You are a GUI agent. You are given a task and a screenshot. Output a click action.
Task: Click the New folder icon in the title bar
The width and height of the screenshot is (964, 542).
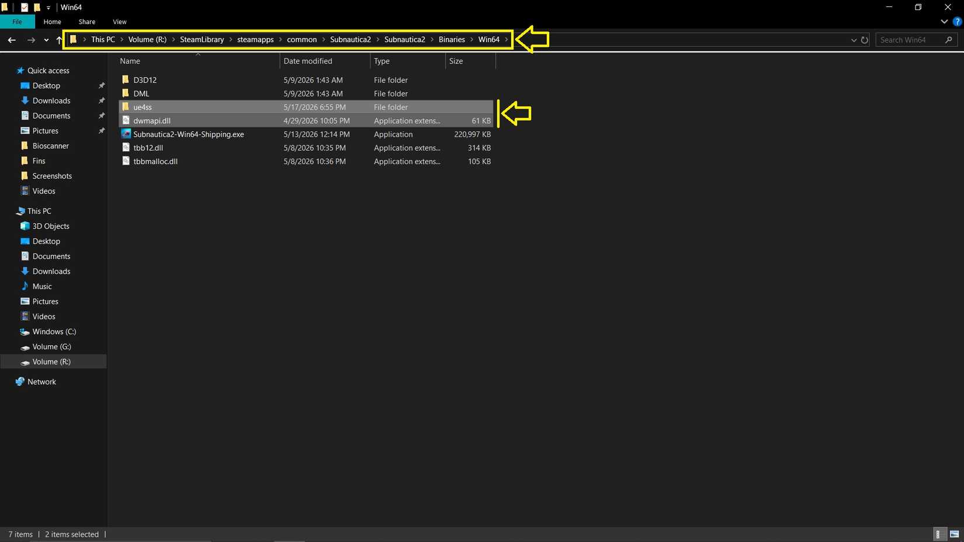pyautogui.click(x=37, y=8)
